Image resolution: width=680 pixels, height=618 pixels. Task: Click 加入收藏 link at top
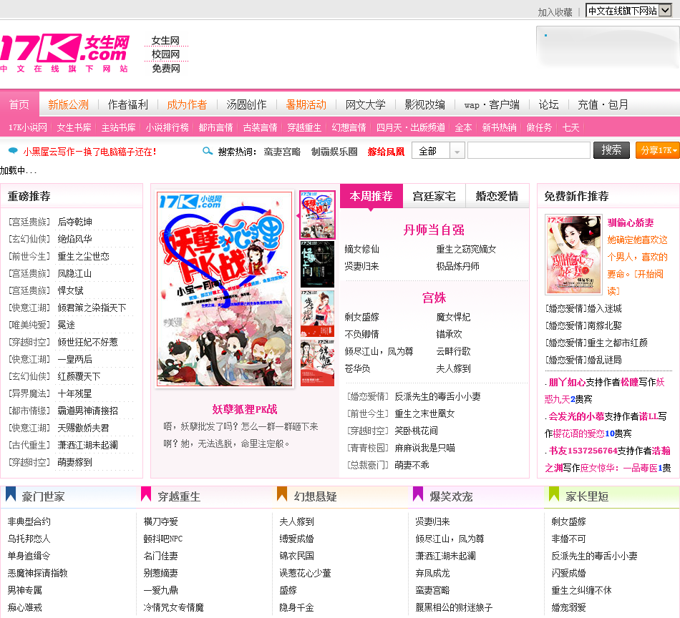tap(555, 12)
